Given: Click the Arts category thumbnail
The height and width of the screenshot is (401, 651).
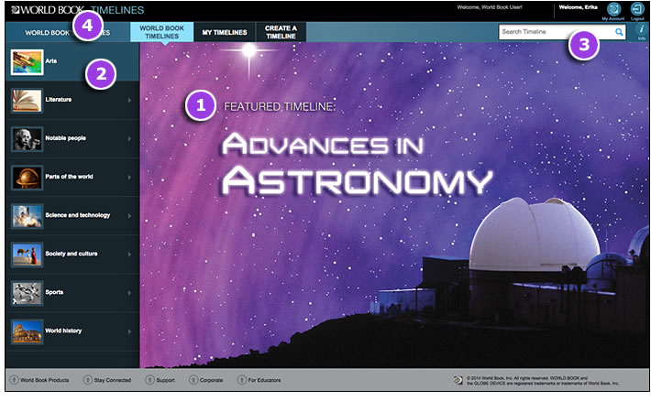Looking at the screenshot, I should pyautogui.click(x=27, y=62).
